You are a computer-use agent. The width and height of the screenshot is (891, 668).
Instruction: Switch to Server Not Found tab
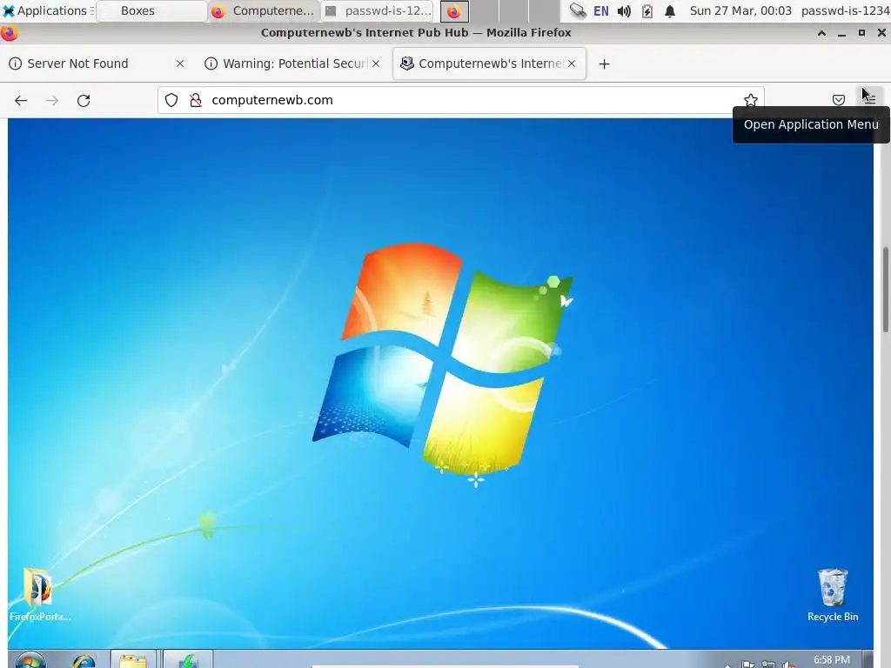pyautogui.click(x=97, y=63)
